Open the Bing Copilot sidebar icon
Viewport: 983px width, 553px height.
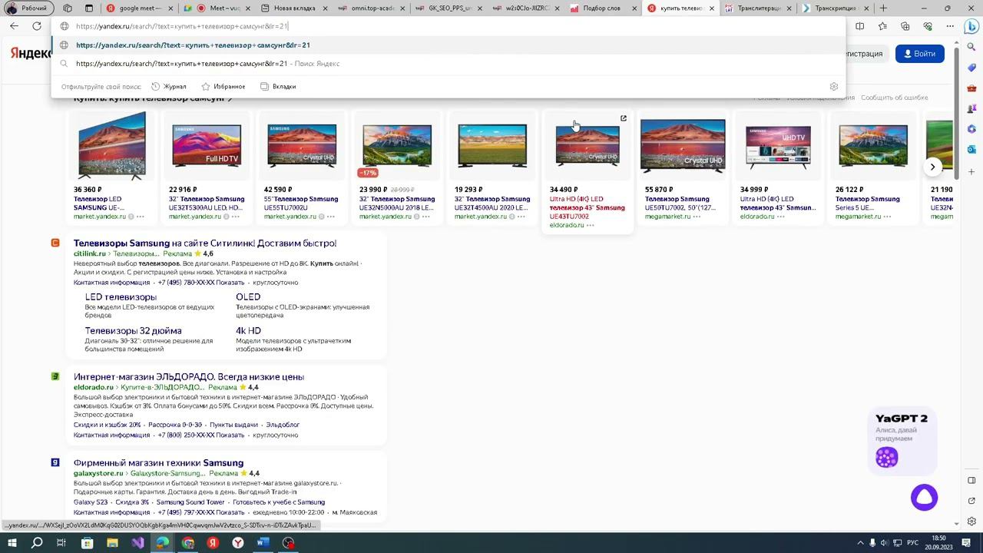971,26
